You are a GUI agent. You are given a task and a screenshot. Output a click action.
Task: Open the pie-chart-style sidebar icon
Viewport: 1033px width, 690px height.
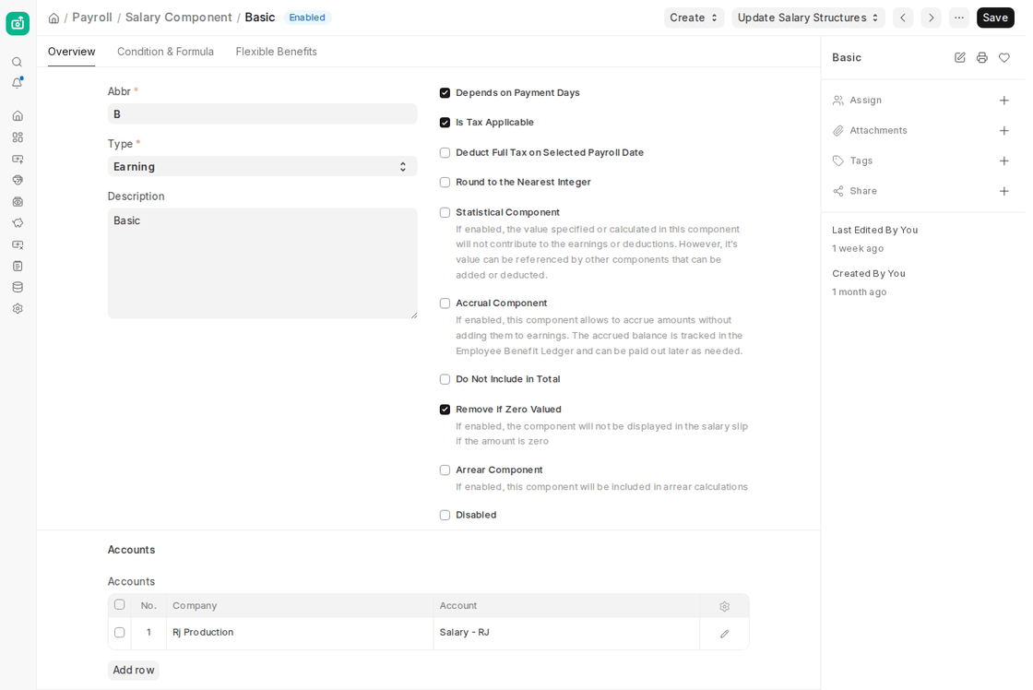[x=18, y=180]
